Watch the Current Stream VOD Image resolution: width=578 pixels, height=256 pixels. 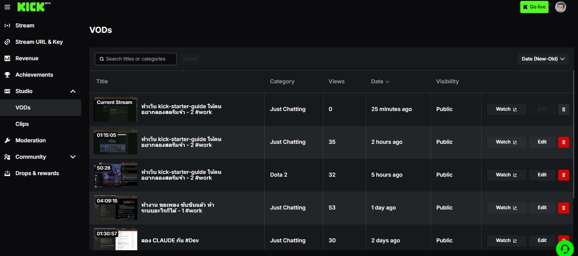506,109
